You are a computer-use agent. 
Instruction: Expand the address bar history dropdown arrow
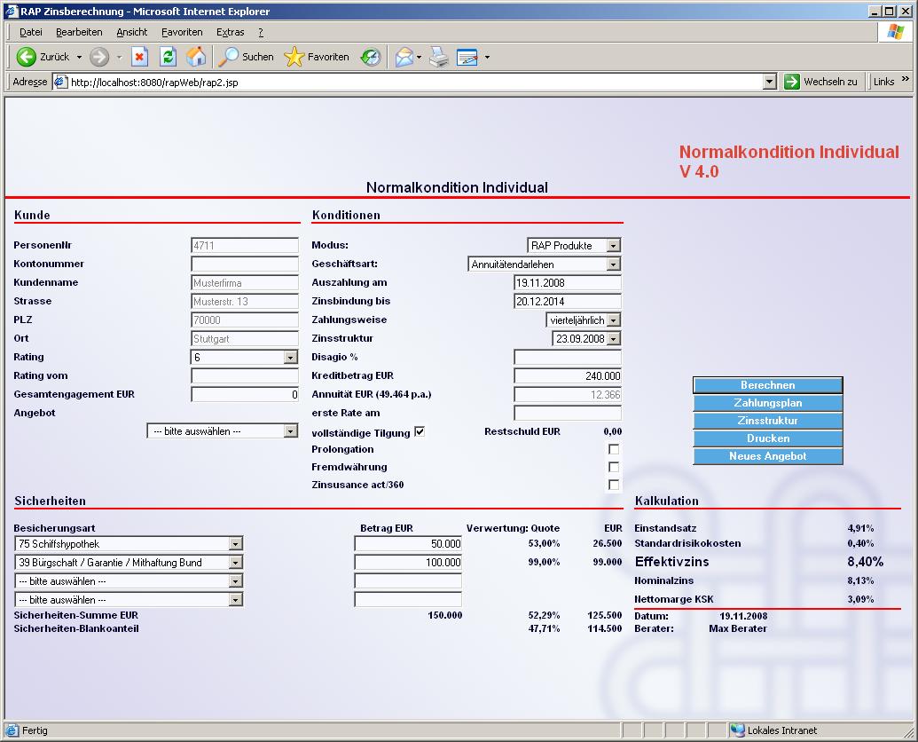coord(770,82)
